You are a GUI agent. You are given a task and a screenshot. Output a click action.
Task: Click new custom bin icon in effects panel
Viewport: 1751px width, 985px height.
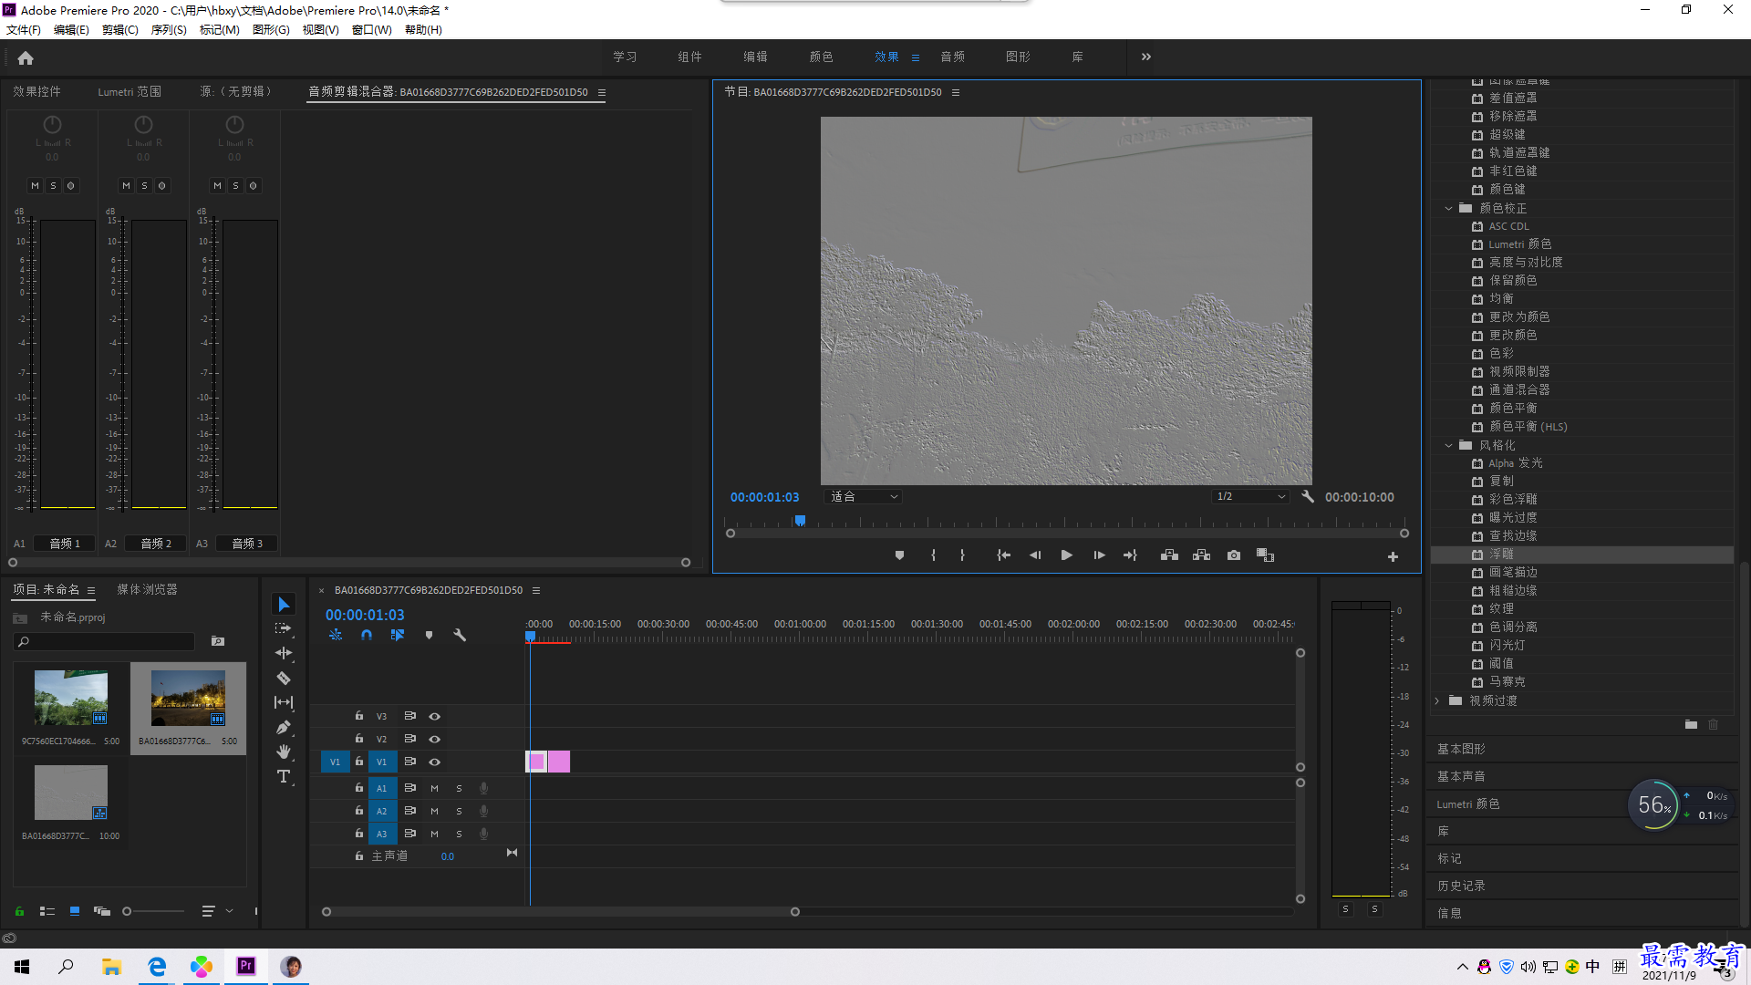[1691, 725]
